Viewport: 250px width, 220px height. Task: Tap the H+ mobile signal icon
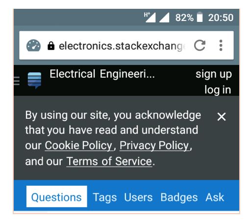[x=150, y=17]
